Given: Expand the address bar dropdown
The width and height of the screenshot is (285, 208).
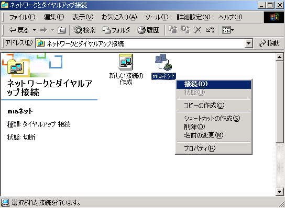Looking at the screenshot, I should pos(248,43).
